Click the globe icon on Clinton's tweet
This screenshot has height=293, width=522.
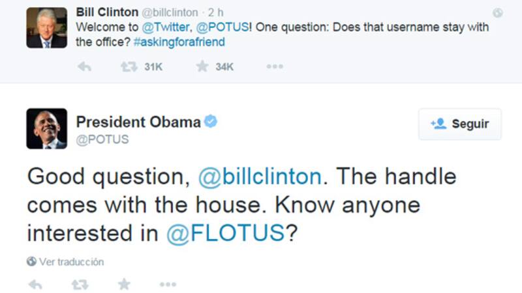498,13
